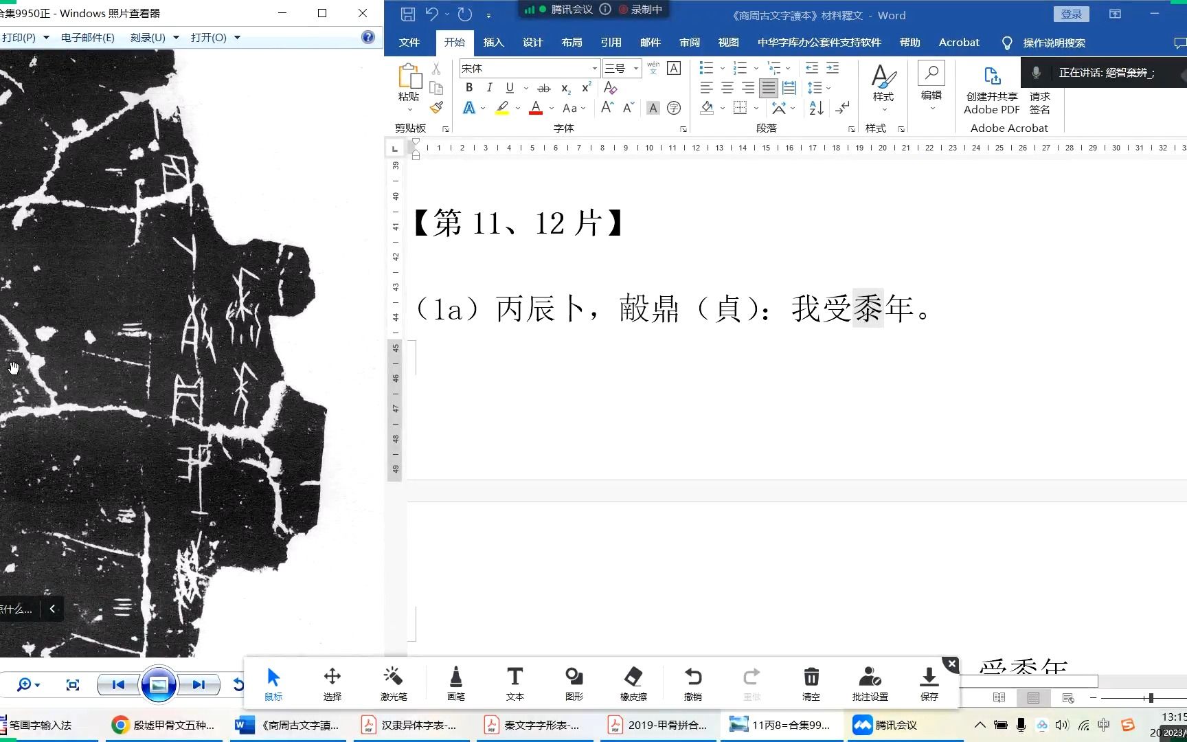
Task: Switch to the Review tab
Action: pyautogui.click(x=690, y=43)
